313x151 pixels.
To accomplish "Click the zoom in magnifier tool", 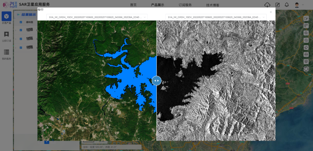I will 306,33.
